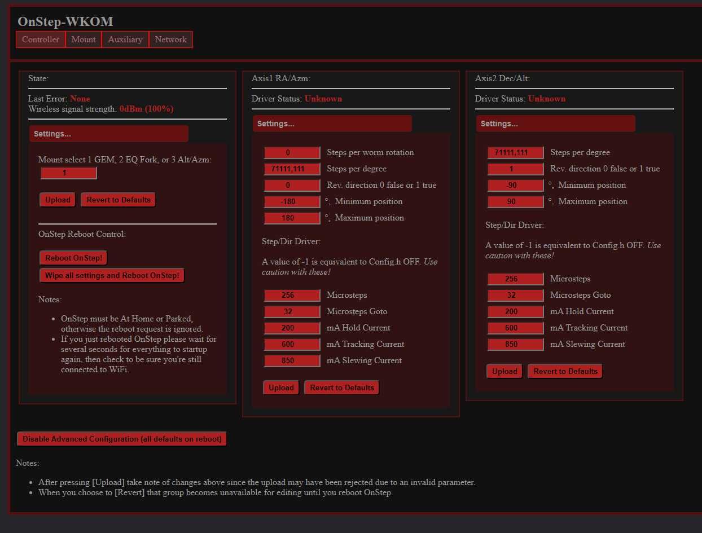Click the 'Mount select 1 GEM' label

(125, 160)
